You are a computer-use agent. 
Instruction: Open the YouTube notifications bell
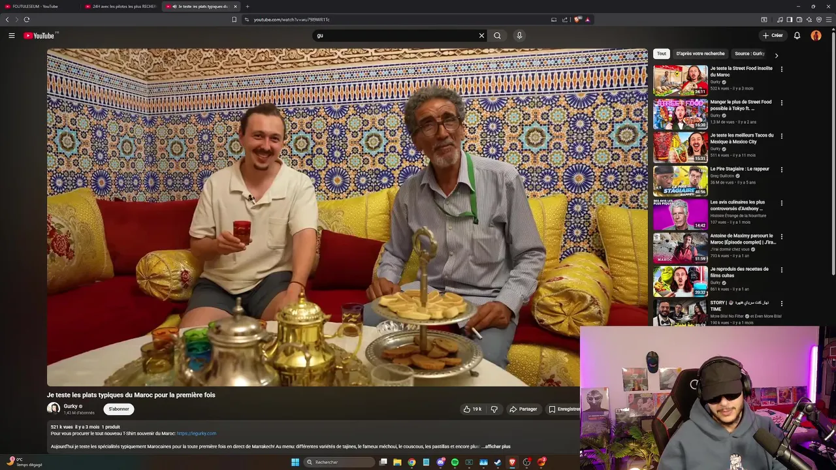click(797, 35)
